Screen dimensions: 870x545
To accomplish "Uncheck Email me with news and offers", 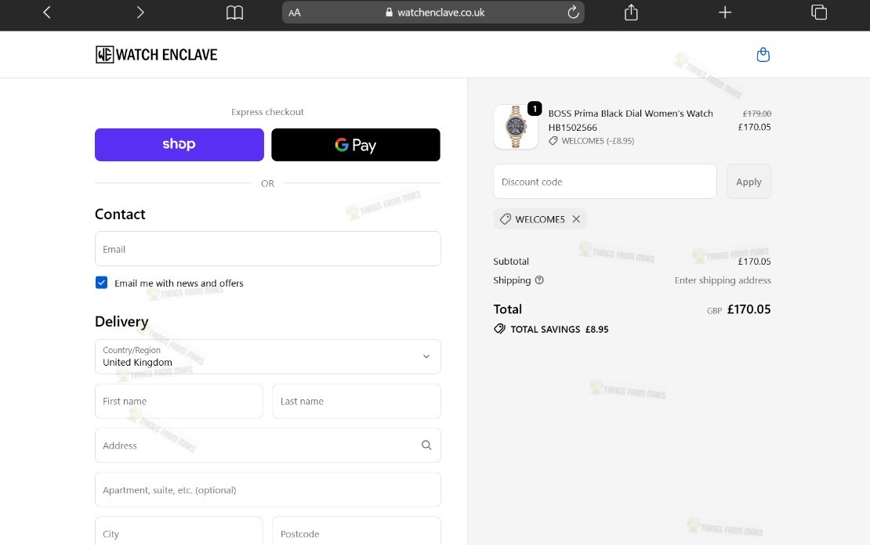I will (102, 283).
